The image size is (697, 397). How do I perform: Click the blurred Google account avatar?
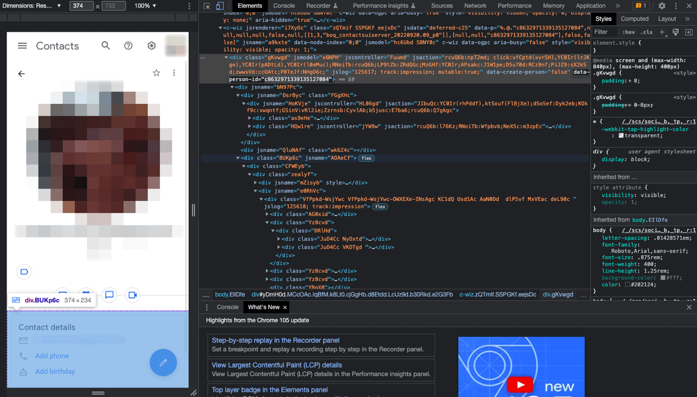175,45
